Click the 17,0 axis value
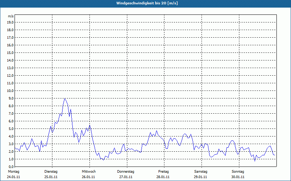Screen dimensions: 291x181 coord(11,38)
